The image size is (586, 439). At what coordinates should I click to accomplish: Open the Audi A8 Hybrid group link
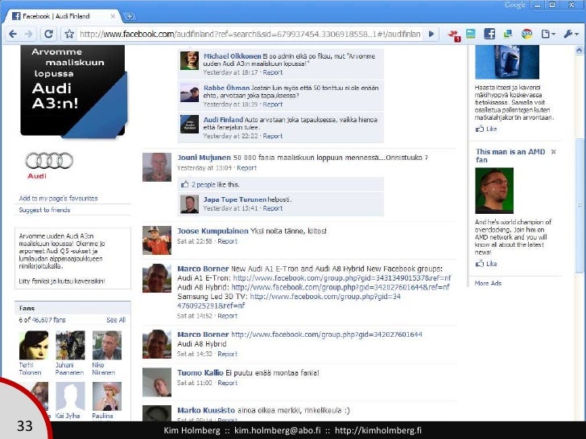point(340,288)
